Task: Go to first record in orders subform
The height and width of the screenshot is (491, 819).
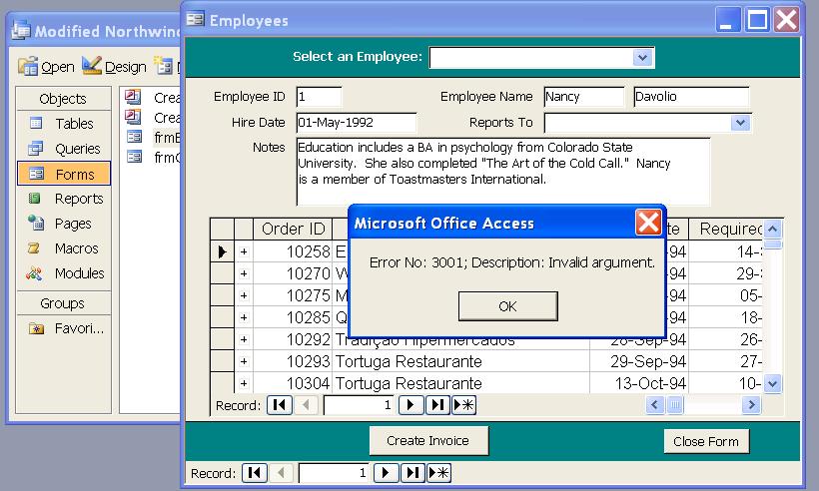Action: click(280, 405)
